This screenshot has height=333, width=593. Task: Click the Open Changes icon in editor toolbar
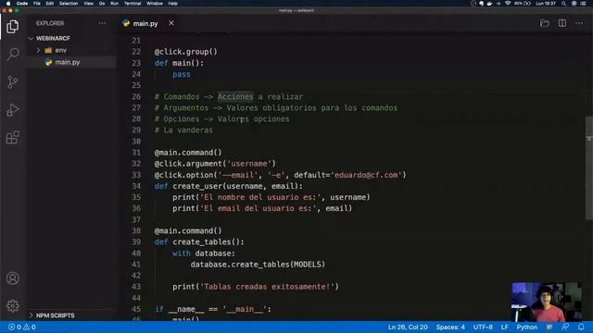coord(545,23)
